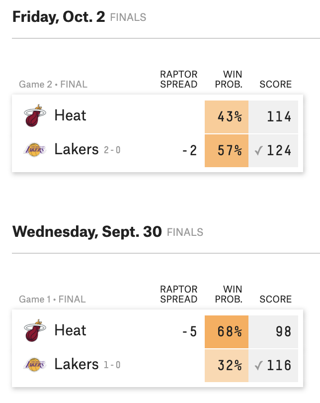Click the Wednesday, Sept. 30 date heading
The width and height of the screenshot is (320, 403).
coord(87,232)
